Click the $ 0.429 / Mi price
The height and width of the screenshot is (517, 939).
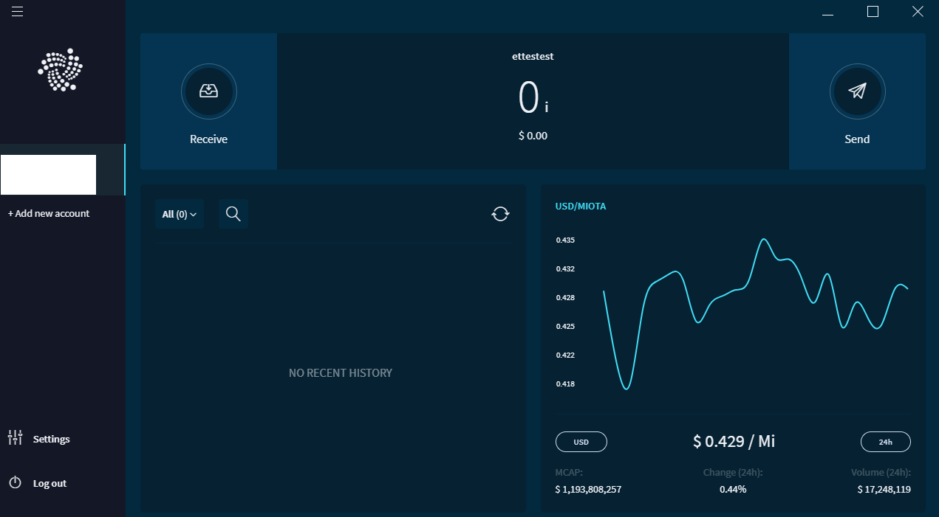point(734,441)
